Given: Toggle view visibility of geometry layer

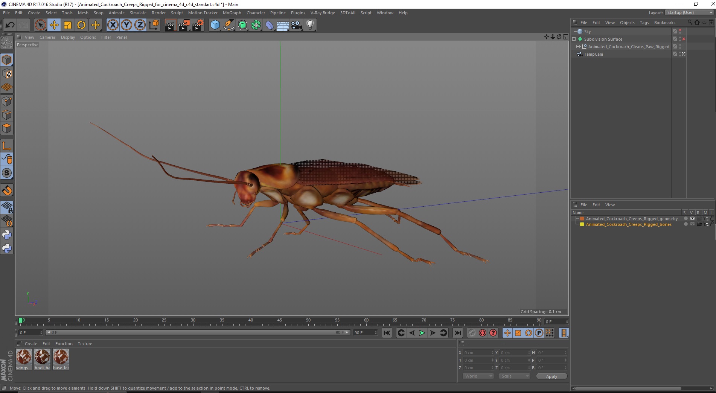Looking at the screenshot, I should [692, 219].
